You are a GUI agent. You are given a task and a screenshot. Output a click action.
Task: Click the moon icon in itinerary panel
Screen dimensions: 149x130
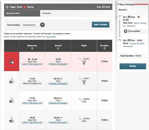point(139,17)
